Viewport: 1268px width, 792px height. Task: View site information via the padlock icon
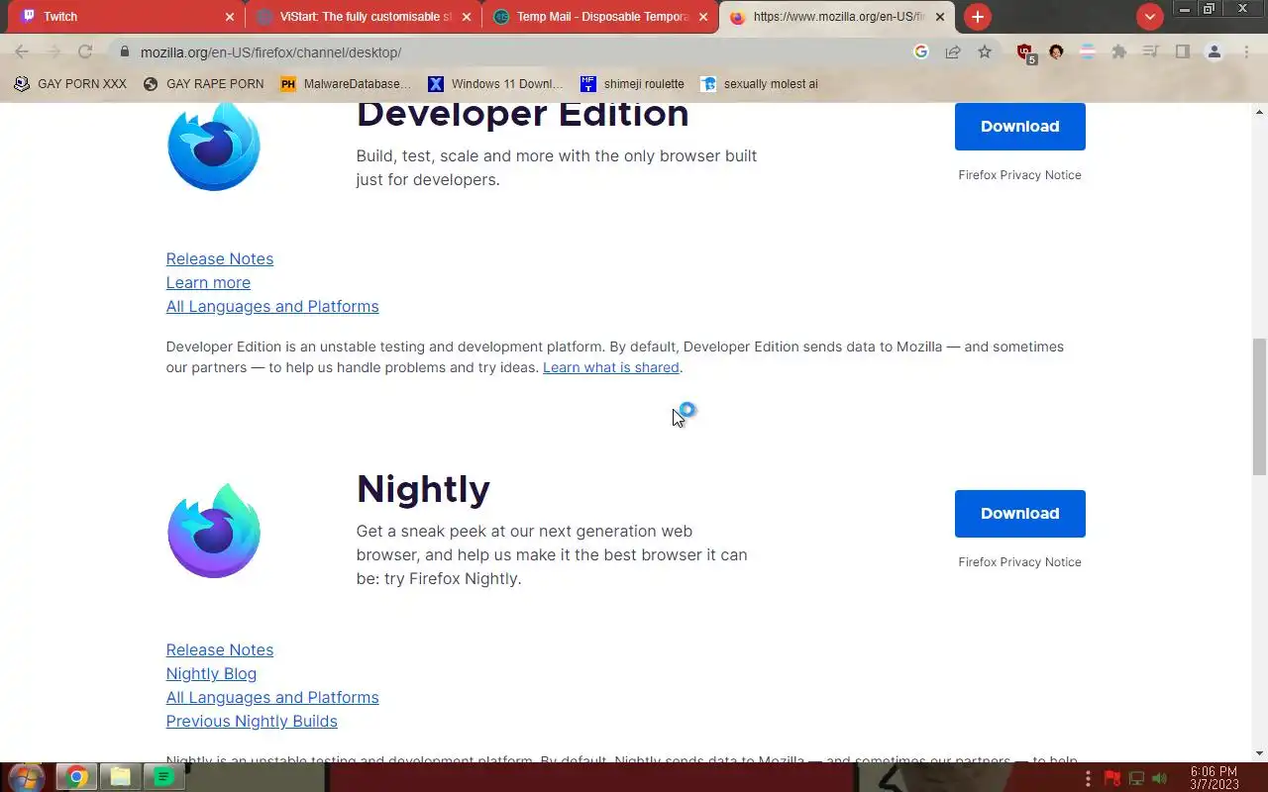tap(124, 51)
